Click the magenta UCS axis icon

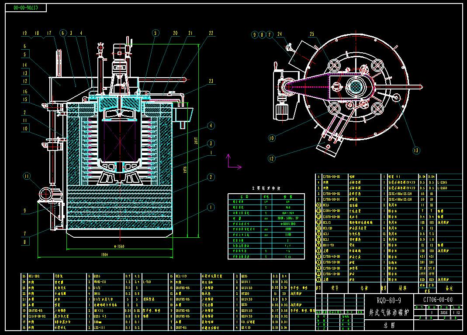pos(235,162)
